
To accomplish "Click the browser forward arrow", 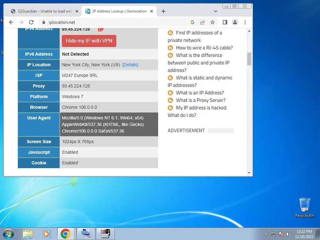I will pos(21,22).
